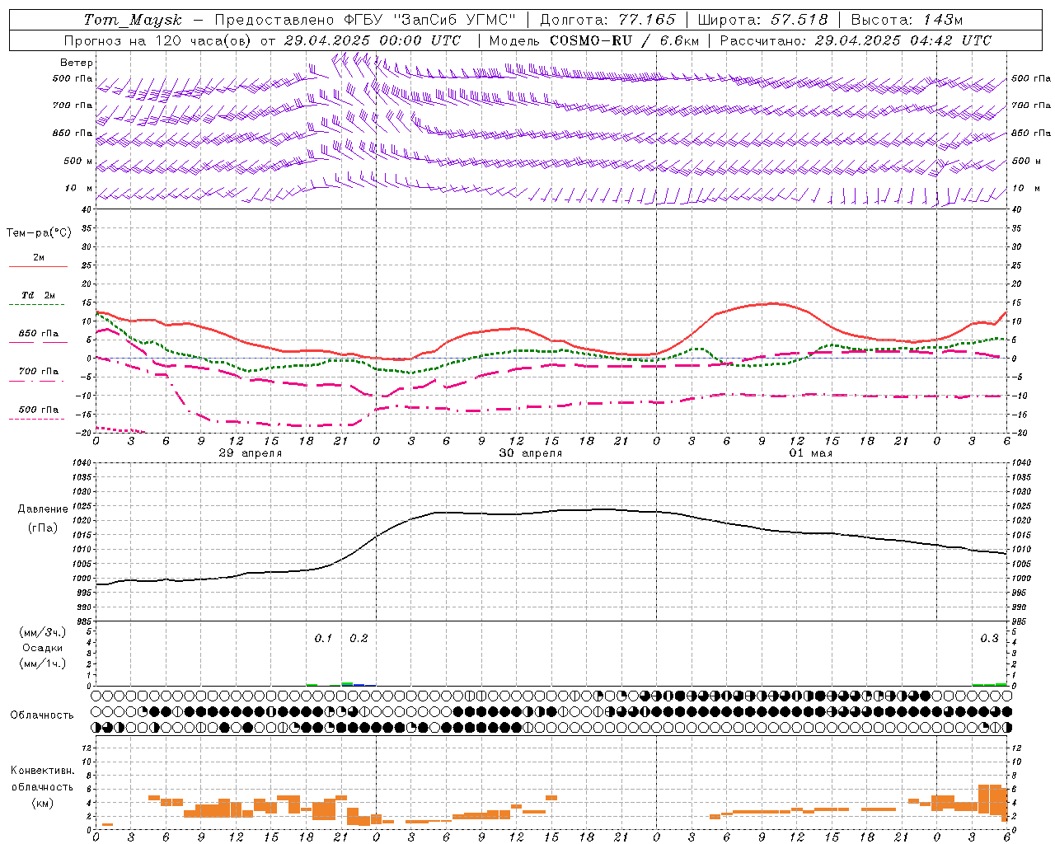Click the forecast start time '29.04.2025 00:00 UTC'
Viewport: 1055px width, 844px height.
click(372, 40)
